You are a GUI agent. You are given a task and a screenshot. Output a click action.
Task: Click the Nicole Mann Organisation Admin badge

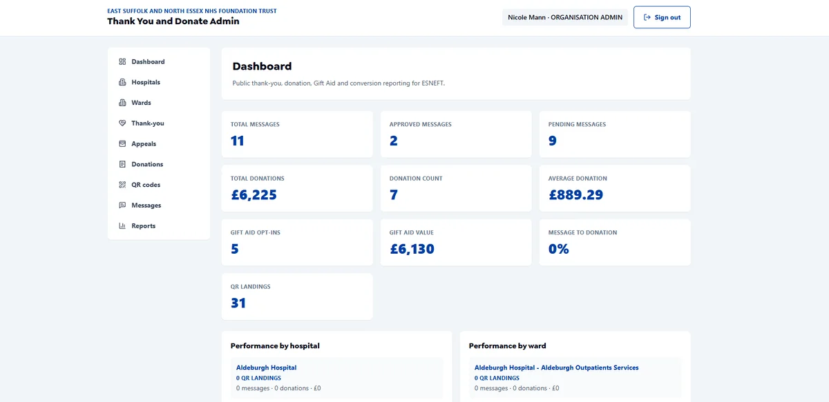pyautogui.click(x=565, y=17)
